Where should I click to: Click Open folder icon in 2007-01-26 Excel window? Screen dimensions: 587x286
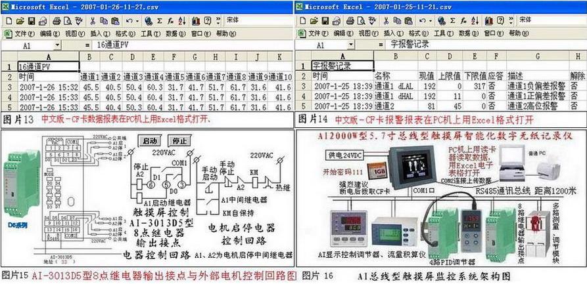20,21
